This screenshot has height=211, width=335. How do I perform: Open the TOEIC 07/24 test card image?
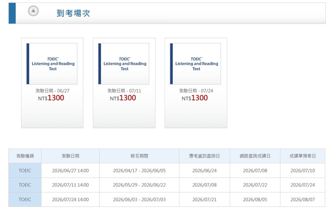coord(195,63)
